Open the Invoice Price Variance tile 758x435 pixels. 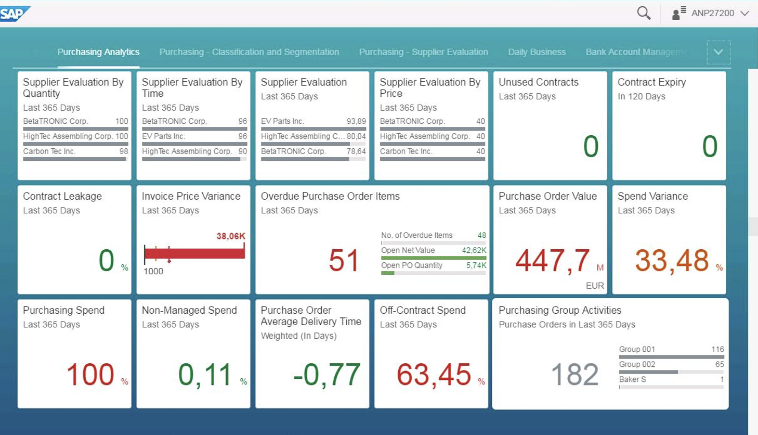[x=193, y=240]
